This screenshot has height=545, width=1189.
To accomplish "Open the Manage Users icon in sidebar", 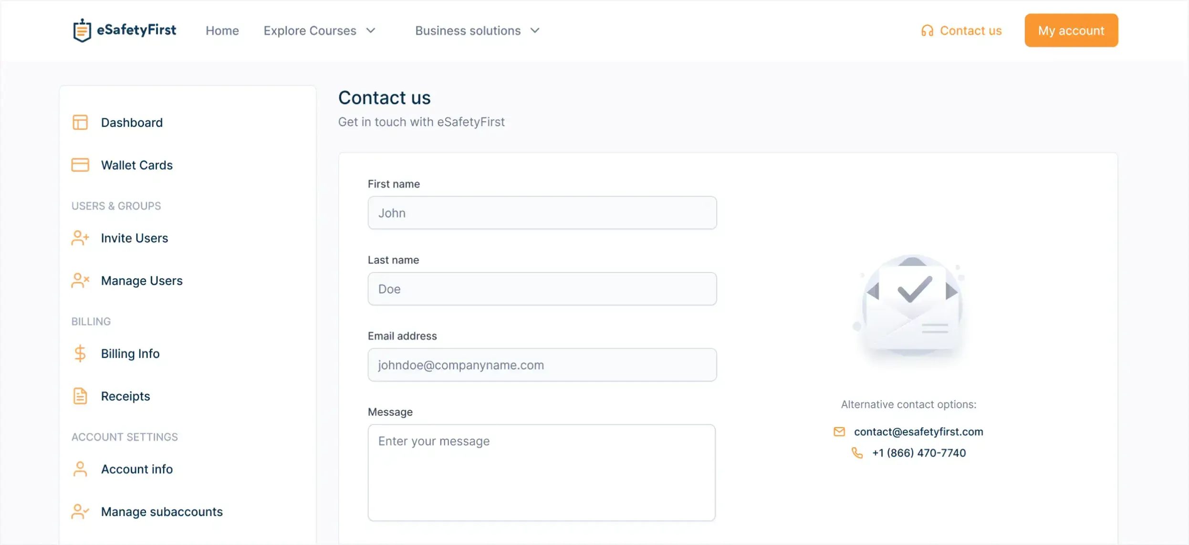I will point(80,281).
